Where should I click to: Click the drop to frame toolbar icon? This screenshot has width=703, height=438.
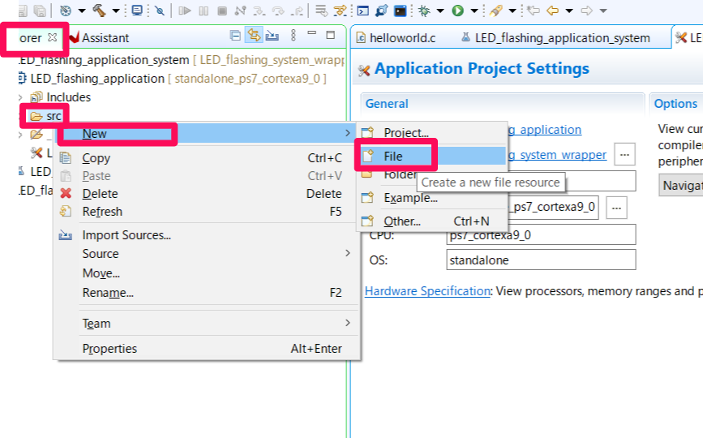321,11
